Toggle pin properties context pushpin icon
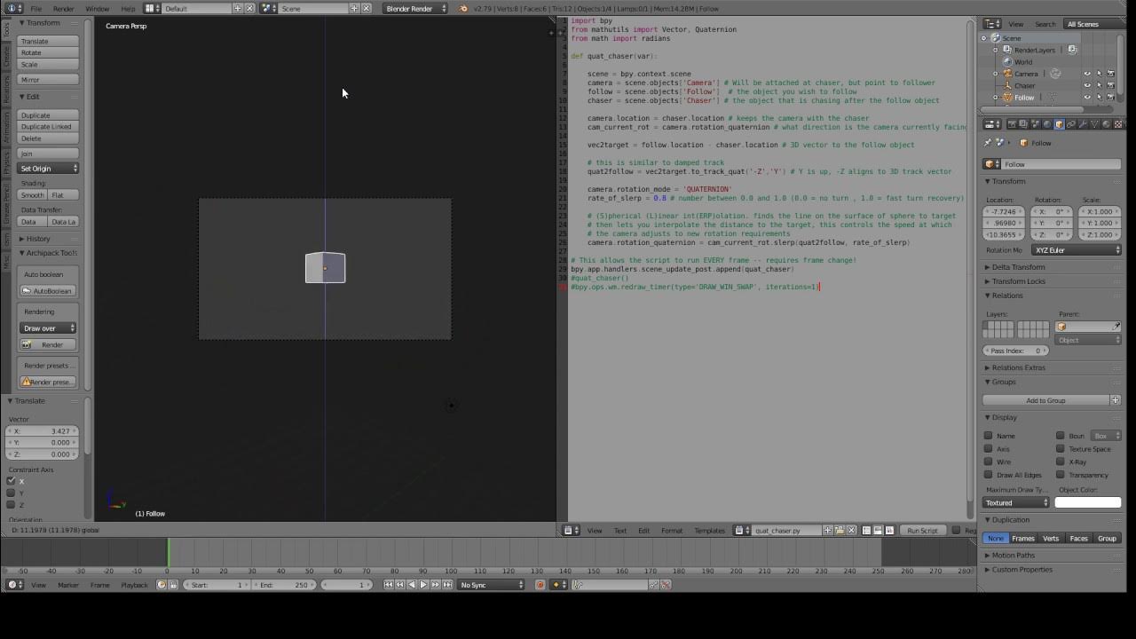 click(x=988, y=142)
